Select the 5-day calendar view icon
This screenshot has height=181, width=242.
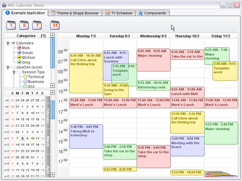pos(24,25)
